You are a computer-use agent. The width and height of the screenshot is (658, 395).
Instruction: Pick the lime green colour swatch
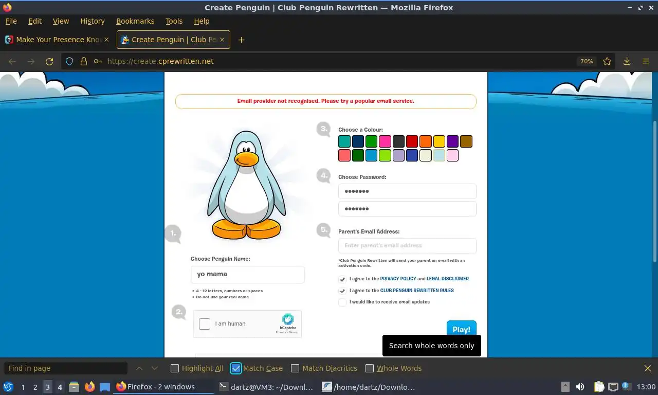pyautogui.click(x=385, y=155)
